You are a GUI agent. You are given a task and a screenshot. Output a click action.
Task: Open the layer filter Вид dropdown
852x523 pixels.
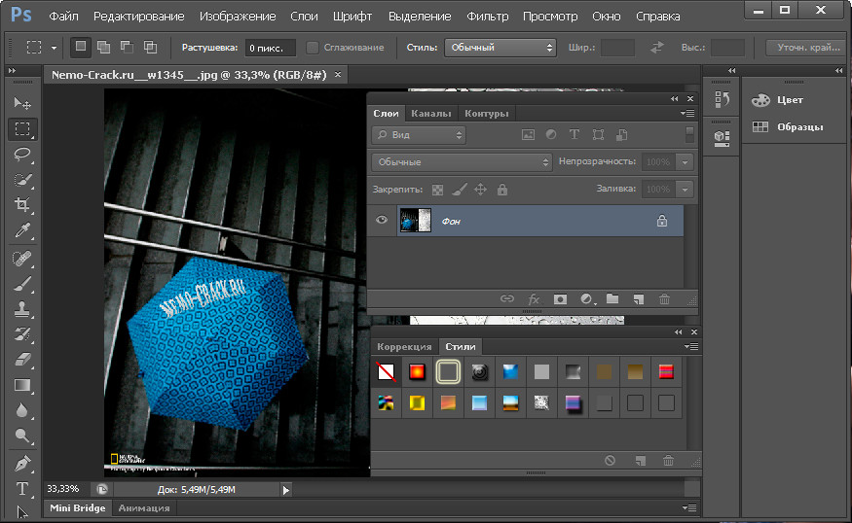(x=419, y=134)
